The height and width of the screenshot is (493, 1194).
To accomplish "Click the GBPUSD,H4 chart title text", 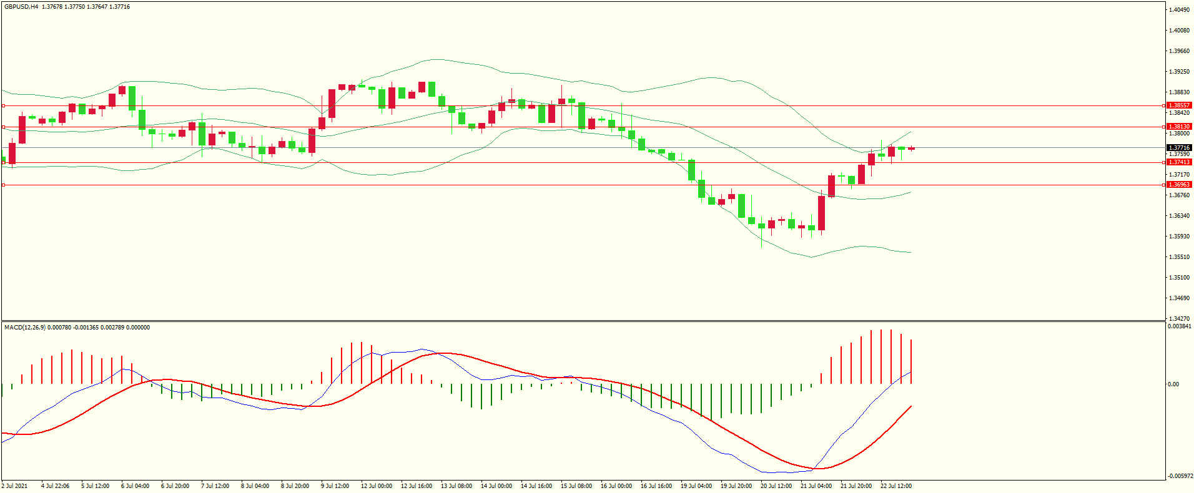I will 21,7.
